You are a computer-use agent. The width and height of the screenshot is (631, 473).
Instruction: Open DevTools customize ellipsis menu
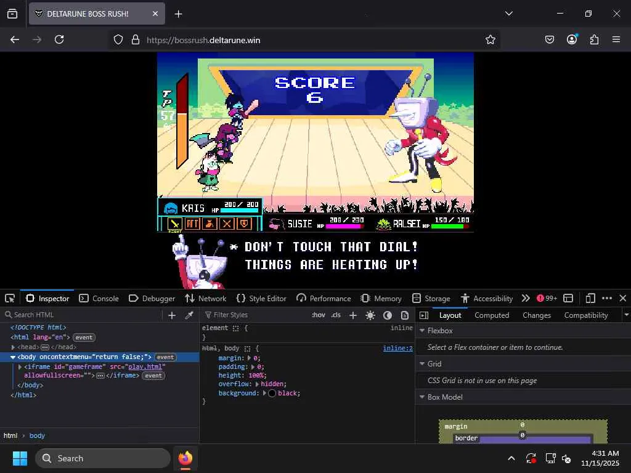pos(607,298)
